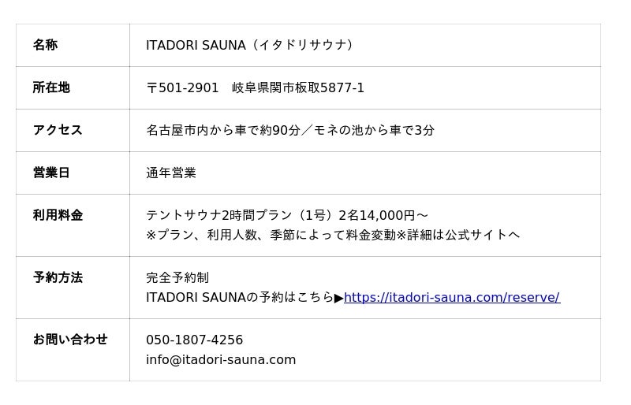Click the 完全予約制 text
Image resolution: width=631 pixels, height=405 pixels.
pyautogui.click(x=177, y=277)
